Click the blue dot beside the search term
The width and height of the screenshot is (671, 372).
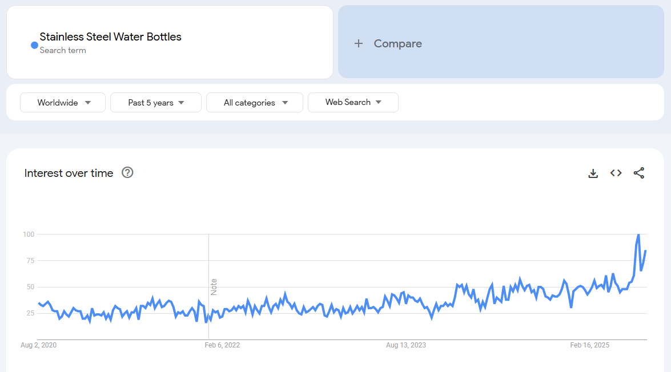coord(34,45)
